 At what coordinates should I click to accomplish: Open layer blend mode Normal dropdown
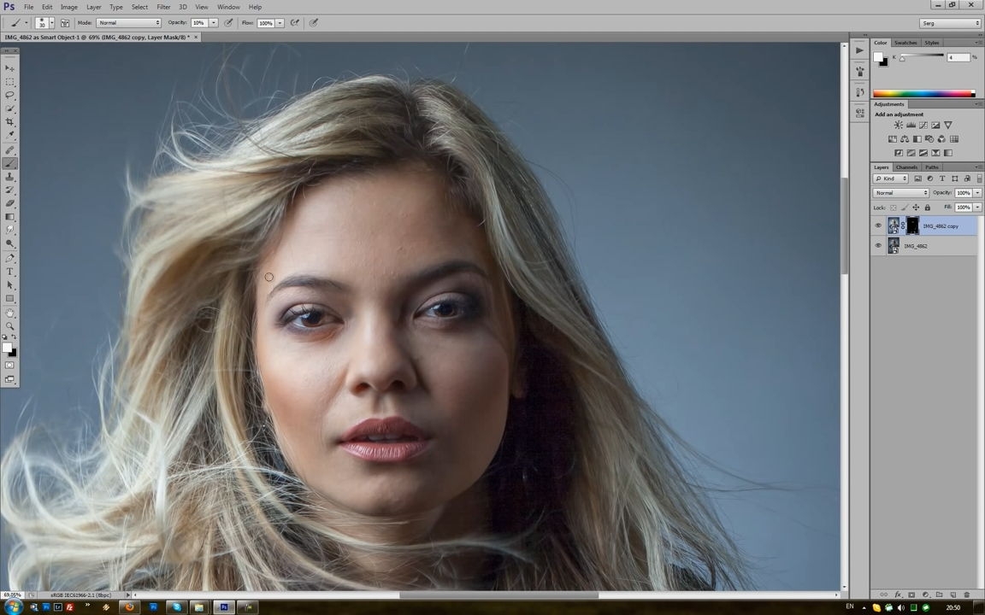click(x=901, y=193)
